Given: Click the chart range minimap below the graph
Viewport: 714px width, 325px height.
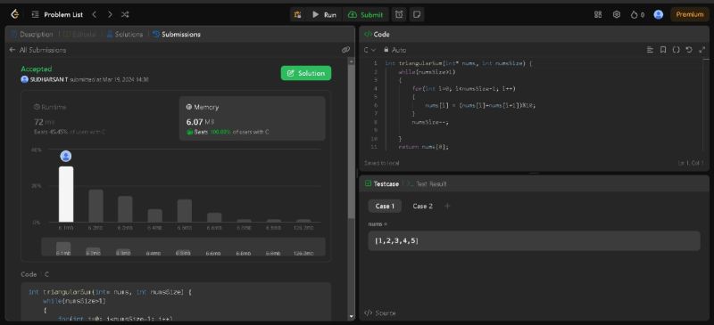Looking at the screenshot, I should [184, 247].
